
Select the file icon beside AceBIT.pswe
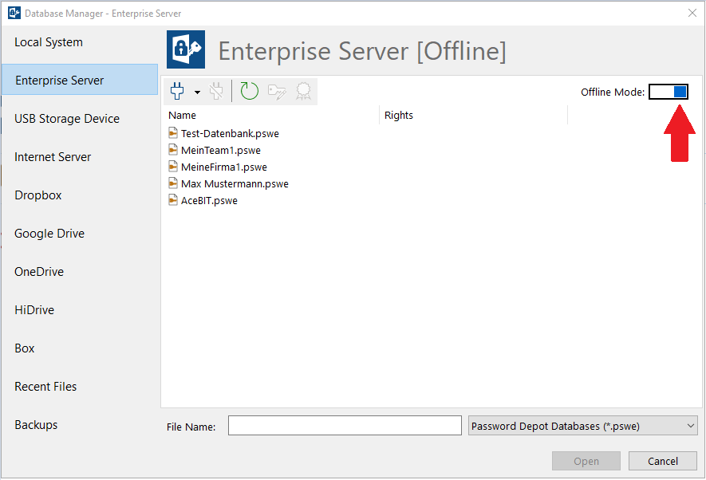click(x=173, y=200)
